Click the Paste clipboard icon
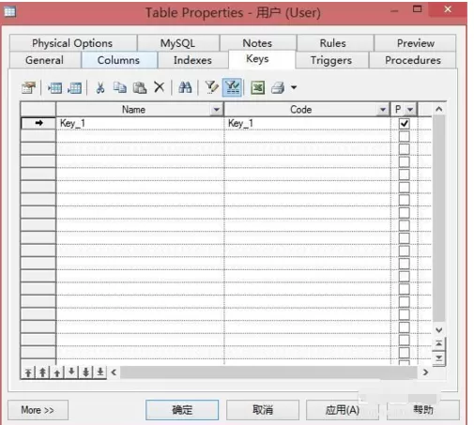This screenshot has width=474, height=425. pos(140,87)
